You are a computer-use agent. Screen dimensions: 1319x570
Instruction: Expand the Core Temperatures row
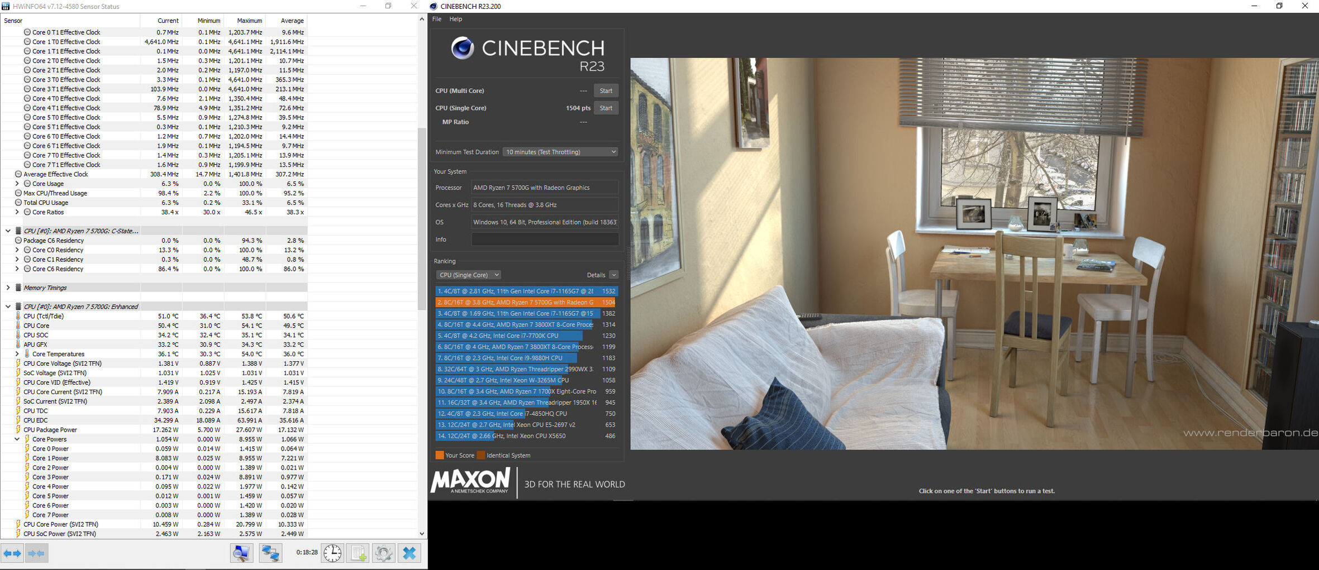(17, 354)
